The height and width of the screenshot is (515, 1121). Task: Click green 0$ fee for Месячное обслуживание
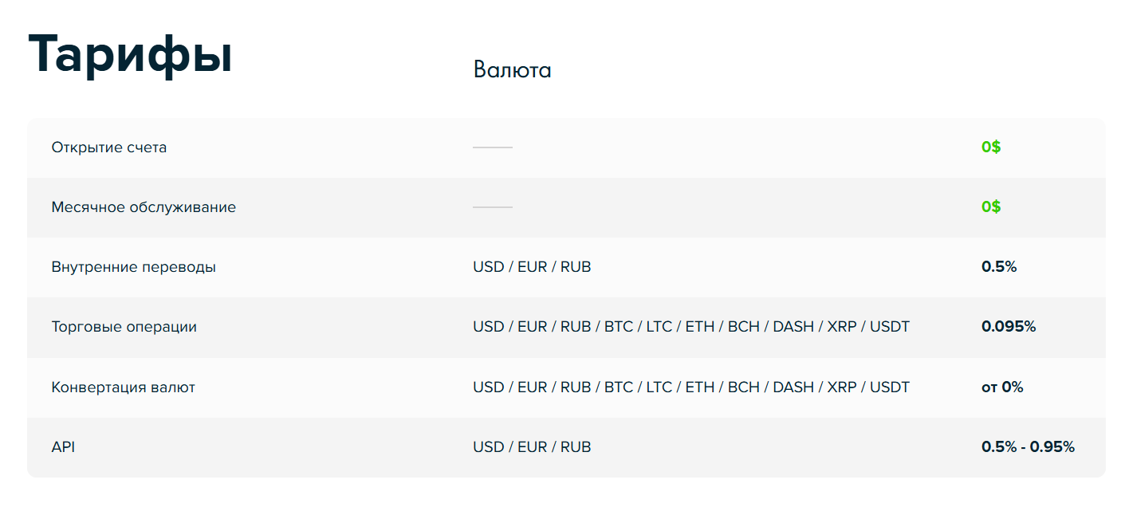[991, 207]
